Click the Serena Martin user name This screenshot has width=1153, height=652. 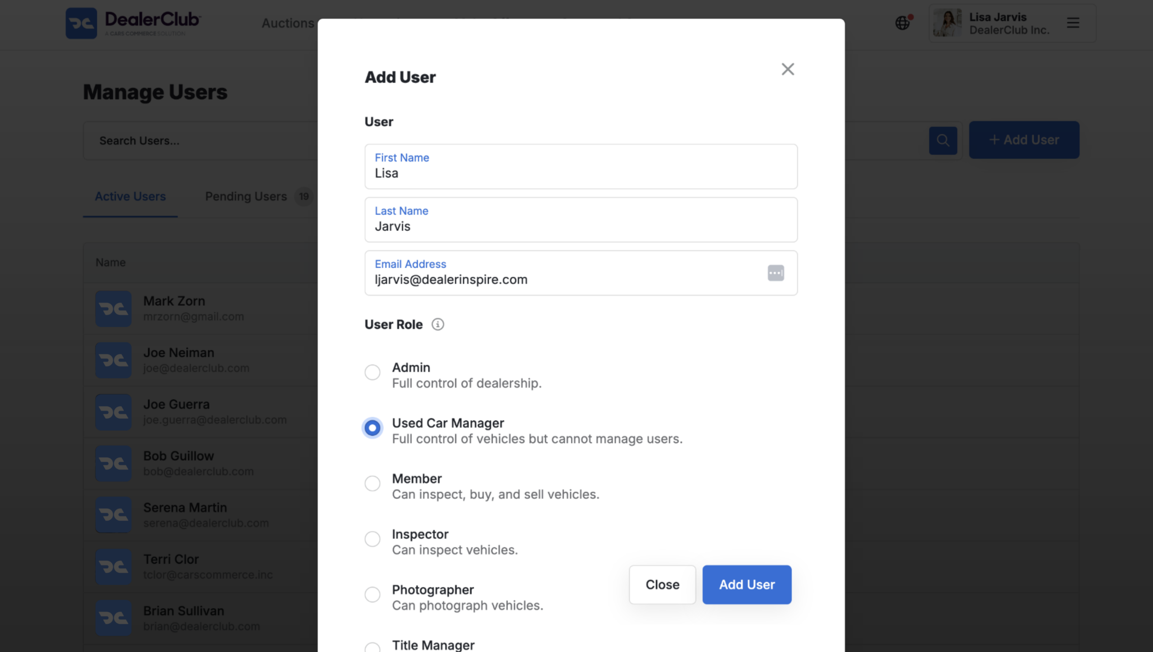click(x=185, y=508)
